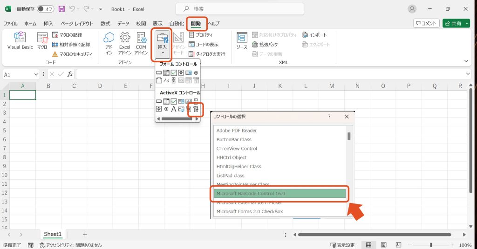This screenshot has height=249, width=477.
Task: Switch to the 表示 tab
Action: point(157,23)
